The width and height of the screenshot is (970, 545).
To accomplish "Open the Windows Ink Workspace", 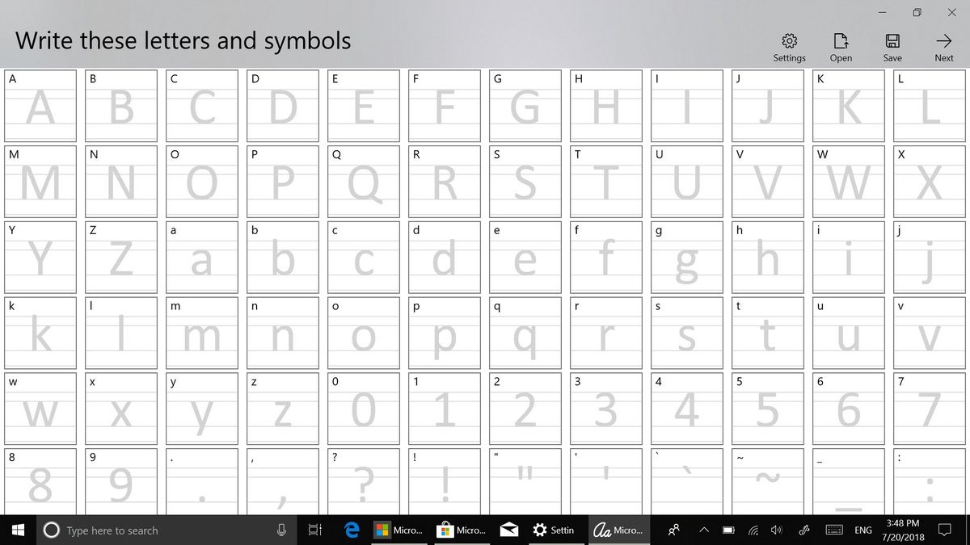I will coord(804,530).
